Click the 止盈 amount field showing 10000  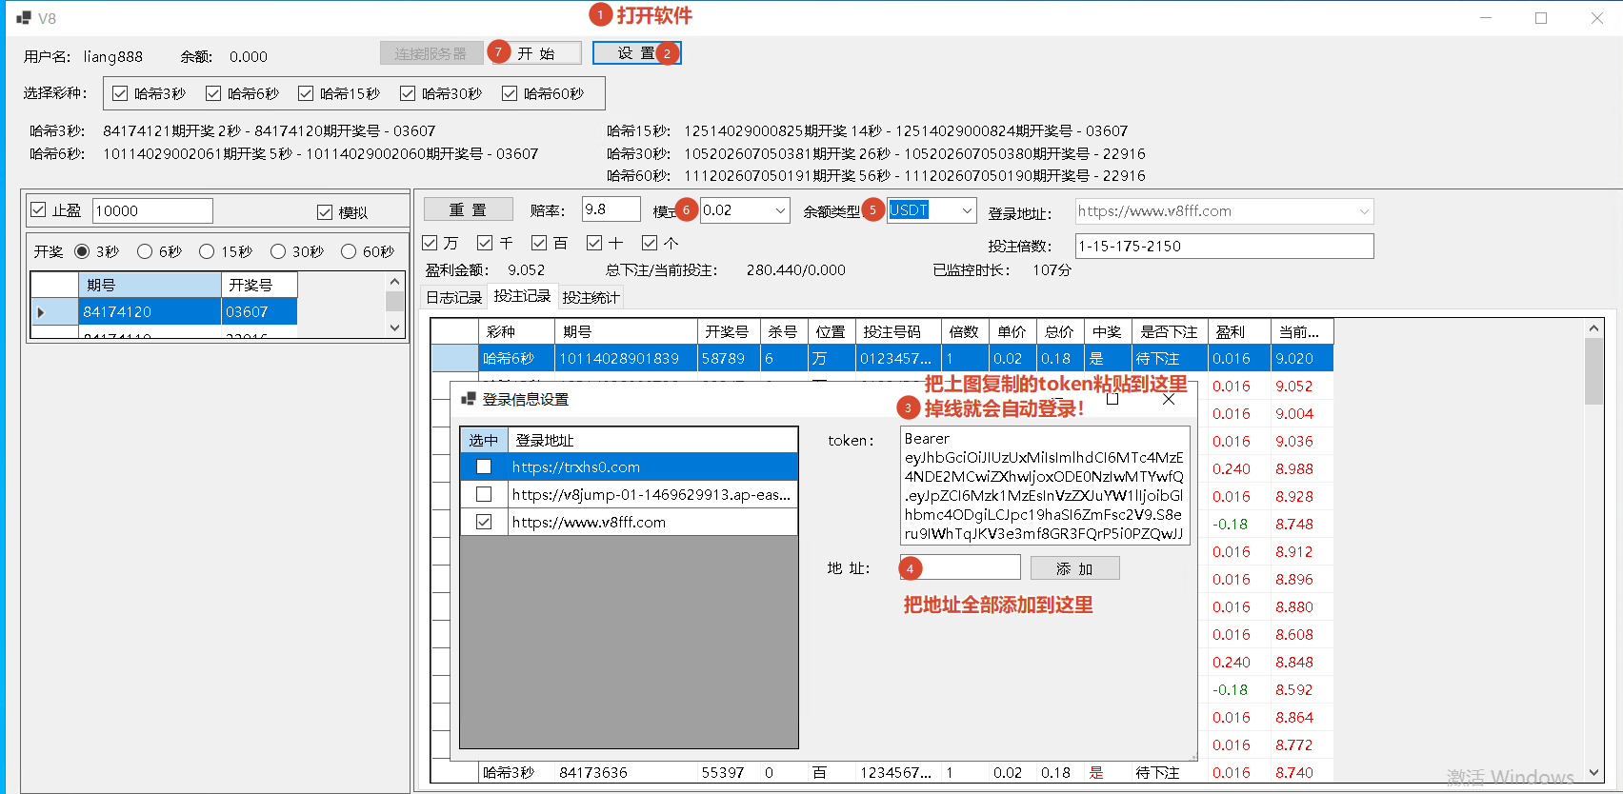click(152, 210)
